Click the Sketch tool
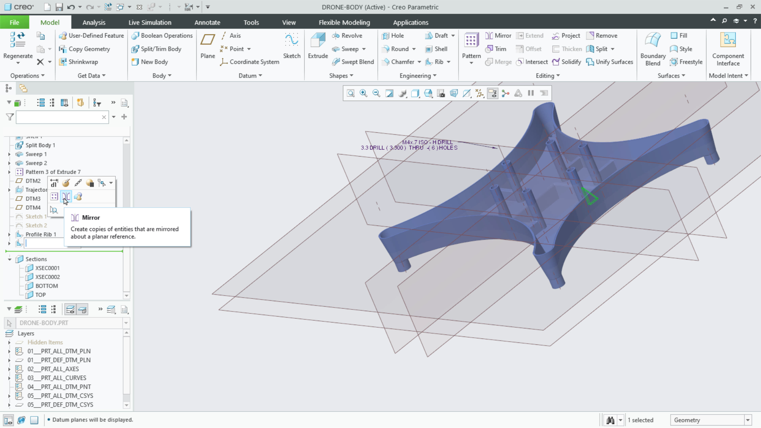This screenshot has height=428, width=761. (292, 46)
